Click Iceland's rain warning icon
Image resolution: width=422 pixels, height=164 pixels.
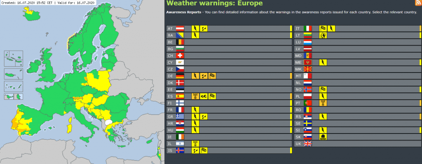click(195, 150)
